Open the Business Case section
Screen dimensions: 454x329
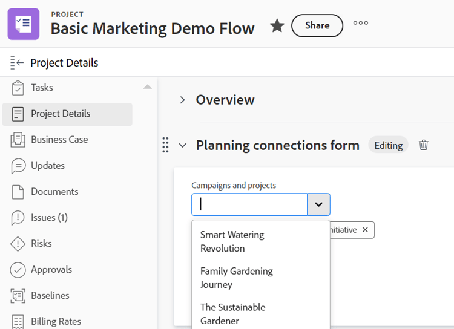point(59,140)
